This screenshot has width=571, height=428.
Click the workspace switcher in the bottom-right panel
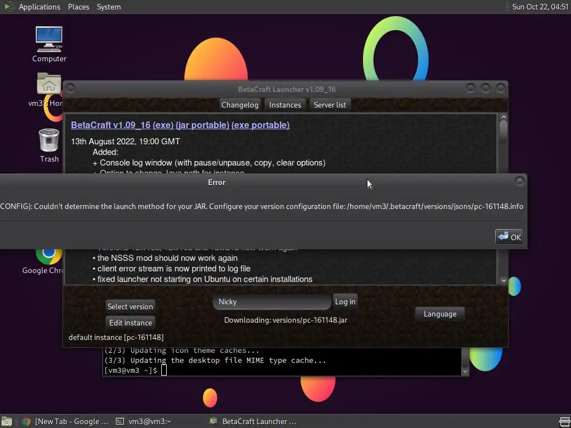click(x=564, y=421)
